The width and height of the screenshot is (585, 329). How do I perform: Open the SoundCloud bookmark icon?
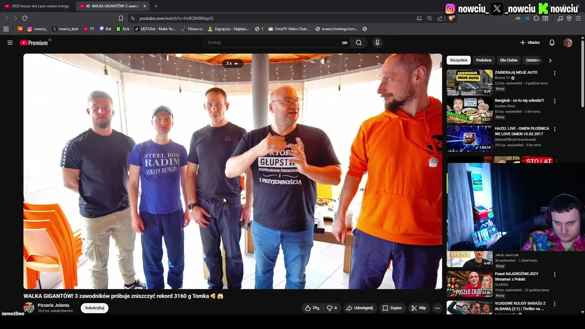(x=20, y=29)
